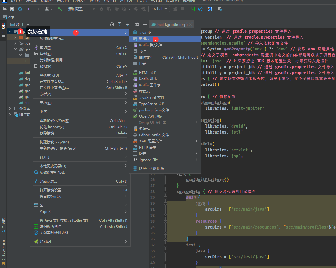Close the build.gradle (erp) tab
336x268 pixels.
click(x=191, y=24)
